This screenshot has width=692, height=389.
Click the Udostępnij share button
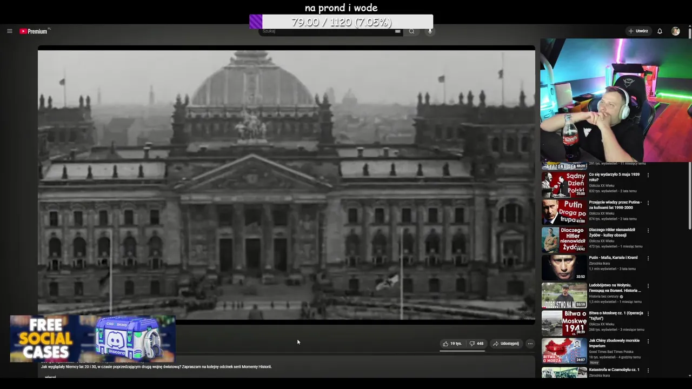click(x=506, y=344)
